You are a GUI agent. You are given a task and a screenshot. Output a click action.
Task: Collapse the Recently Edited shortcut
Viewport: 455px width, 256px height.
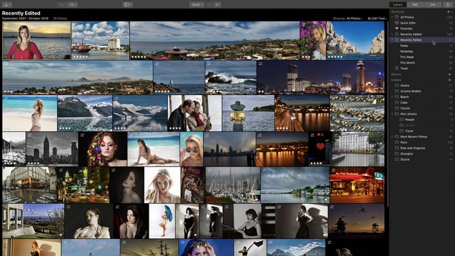point(393,40)
